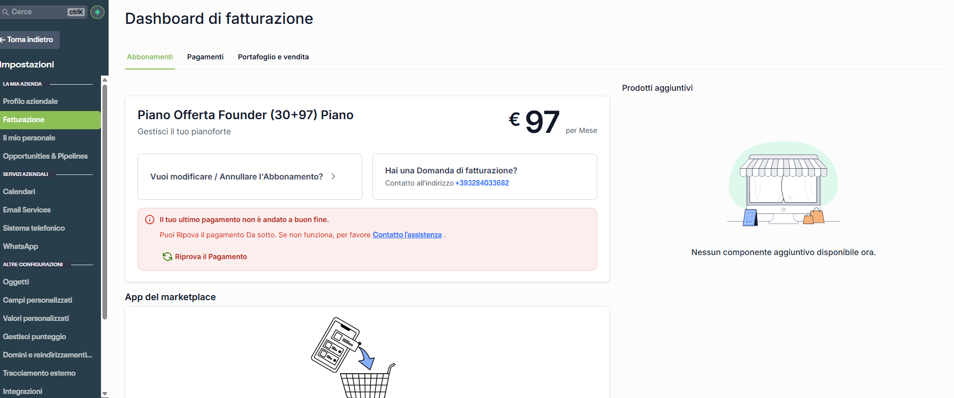Switch to the Pagamenti tab
The width and height of the screenshot is (954, 398).
pos(205,57)
